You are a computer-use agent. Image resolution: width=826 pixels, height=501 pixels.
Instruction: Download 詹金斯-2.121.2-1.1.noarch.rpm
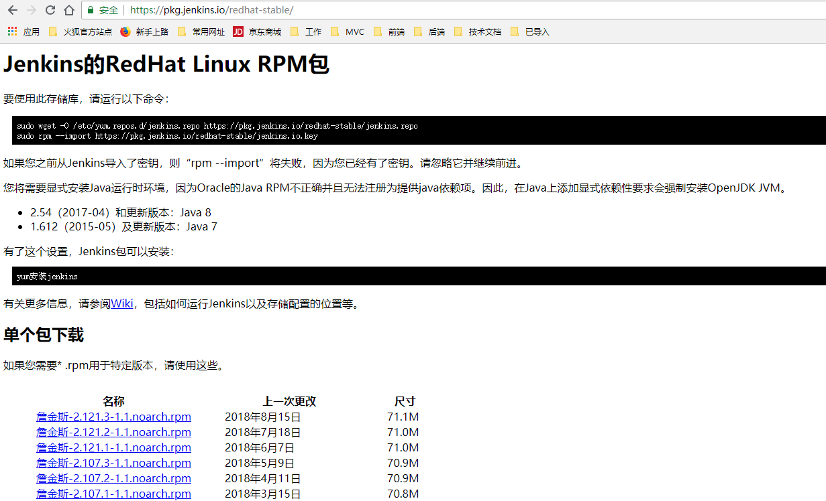[113, 432]
